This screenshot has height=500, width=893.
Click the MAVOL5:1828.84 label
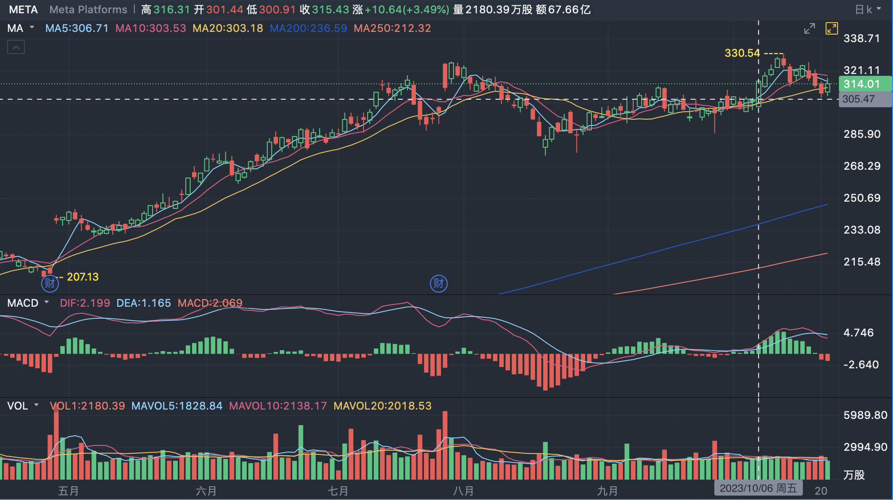(177, 406)
